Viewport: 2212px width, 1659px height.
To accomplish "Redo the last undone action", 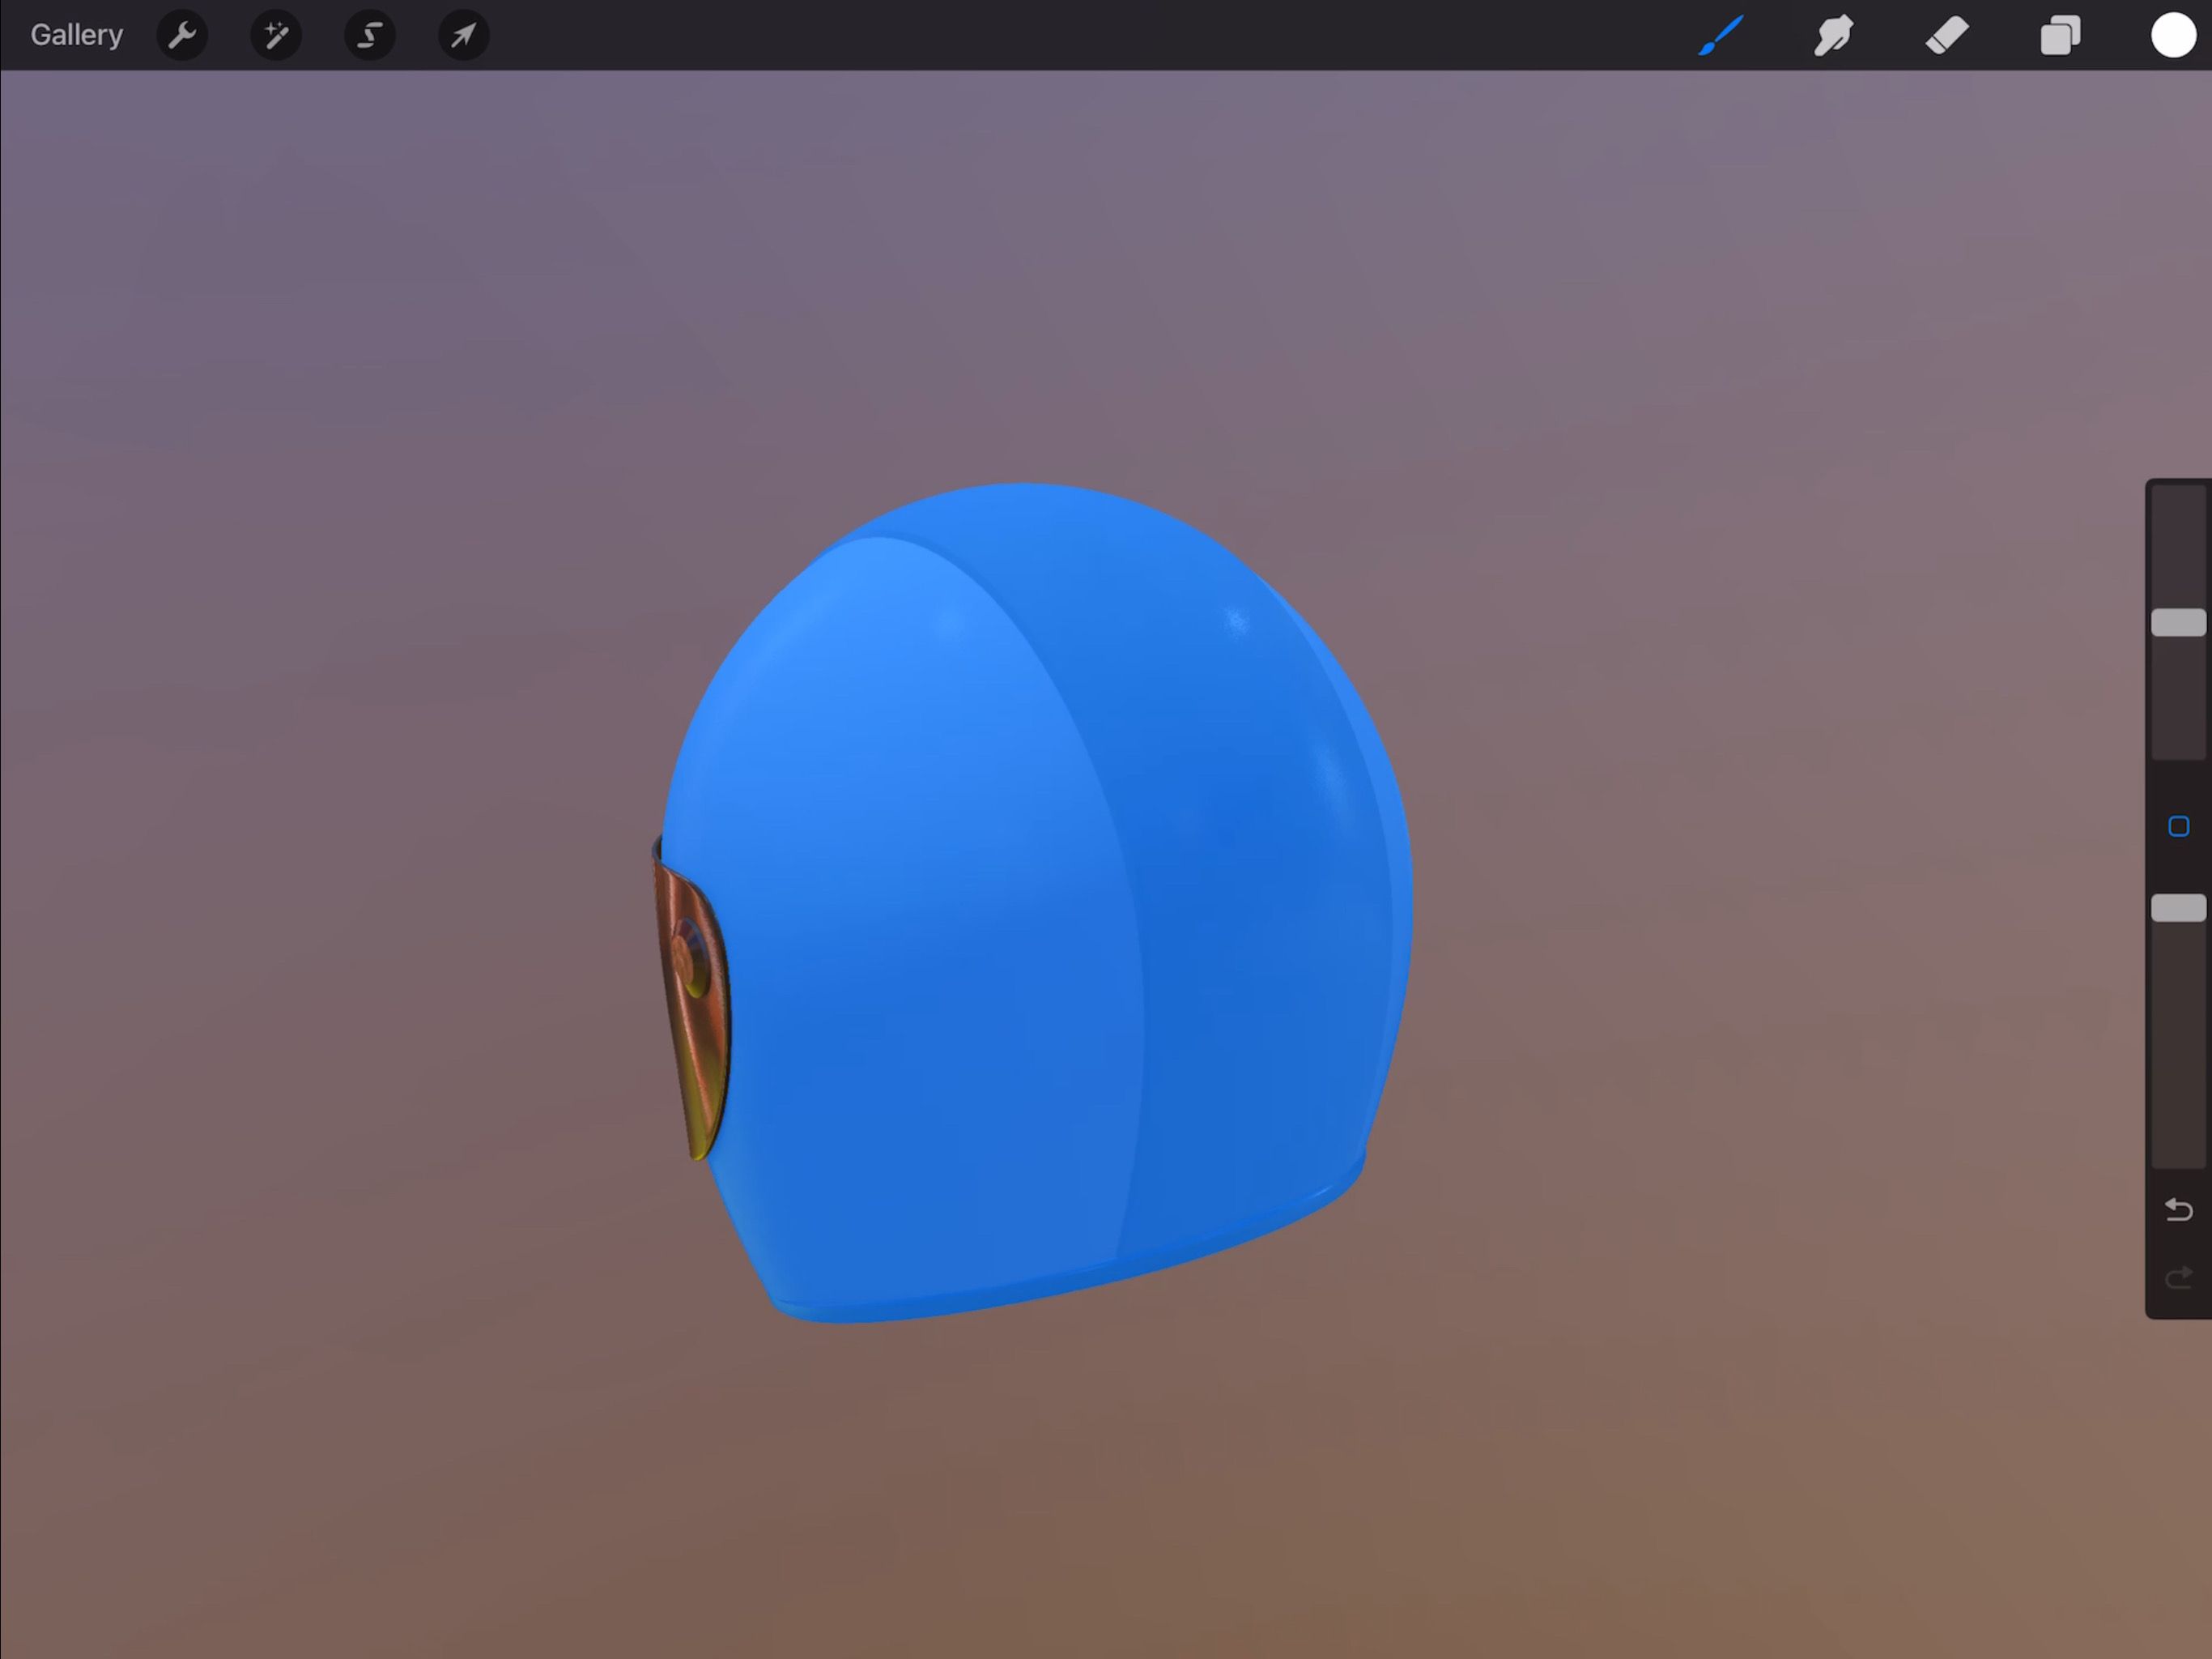I will (2179, 1277).
